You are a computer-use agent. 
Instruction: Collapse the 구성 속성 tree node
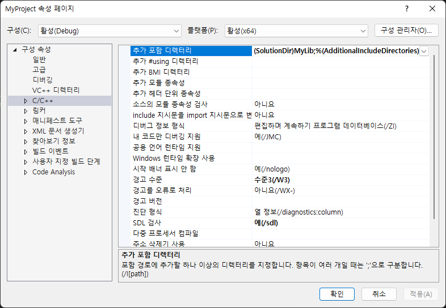click(x=15, y=50)
